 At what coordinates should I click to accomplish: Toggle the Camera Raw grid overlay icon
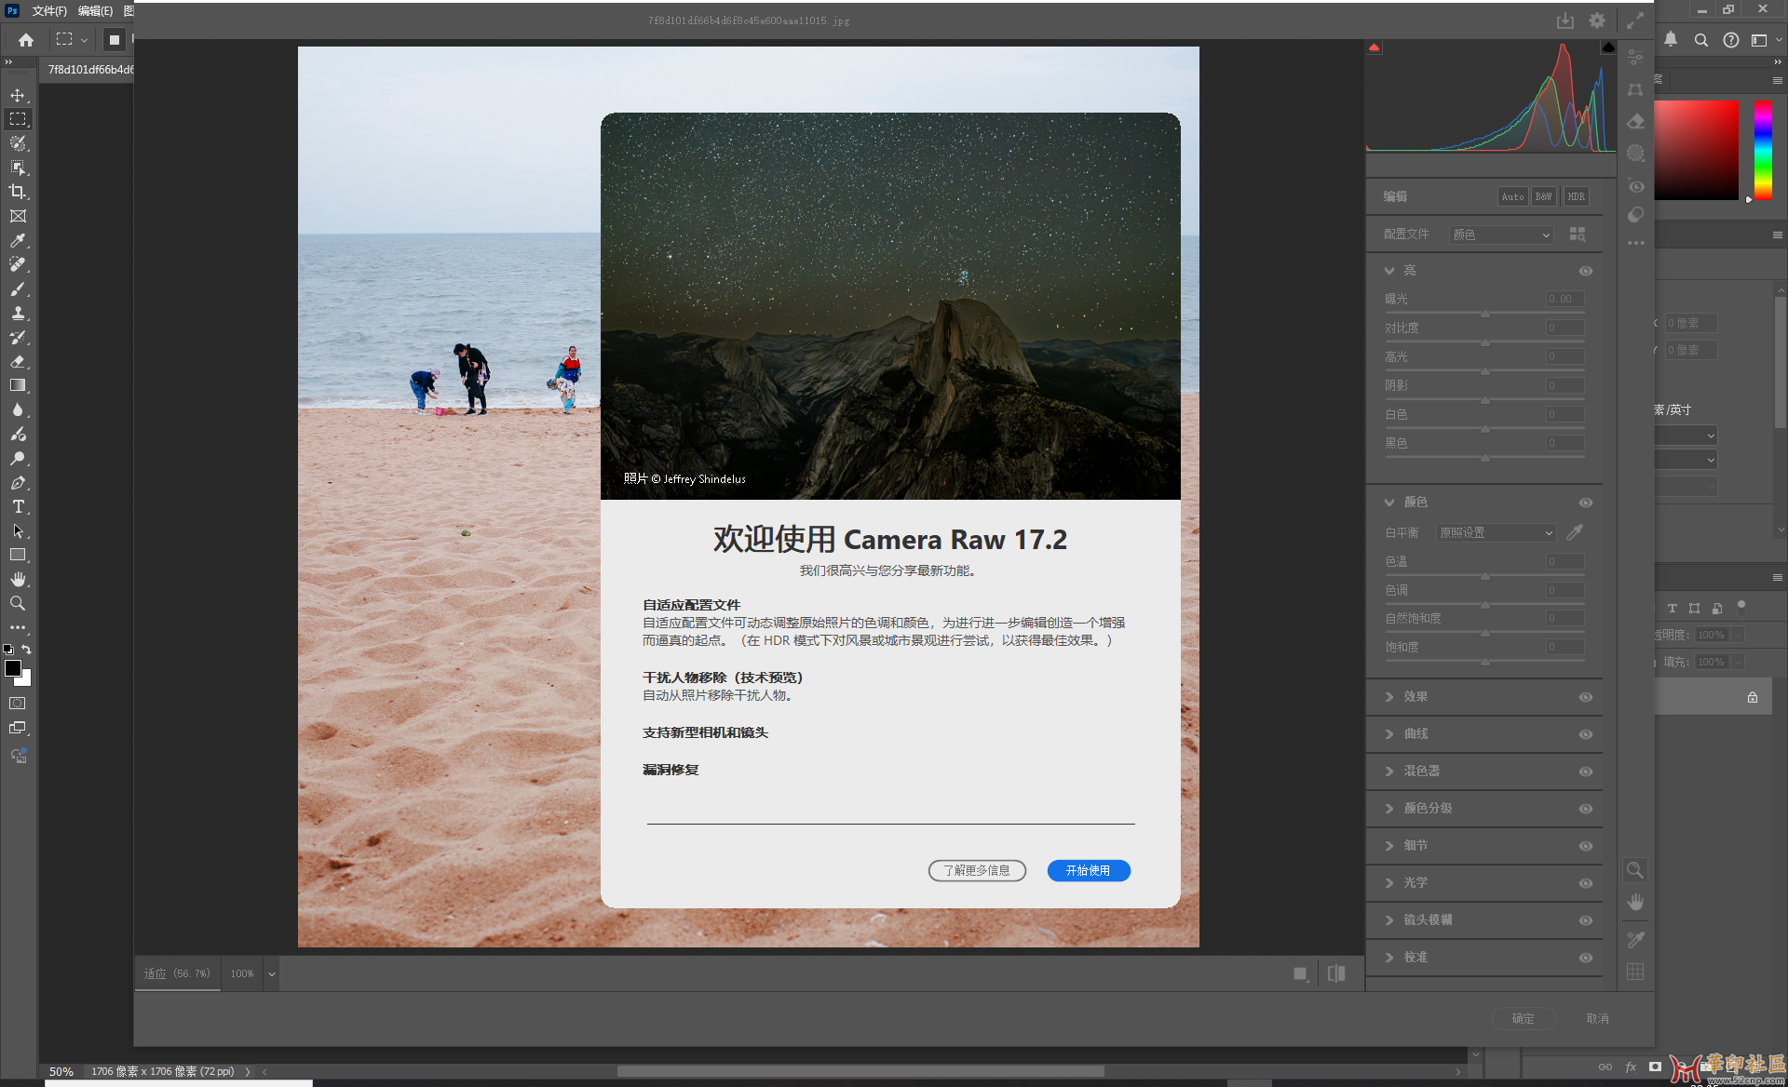coord(1635,972)
